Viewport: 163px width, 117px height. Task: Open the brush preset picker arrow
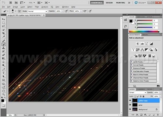tap(16, 11)
